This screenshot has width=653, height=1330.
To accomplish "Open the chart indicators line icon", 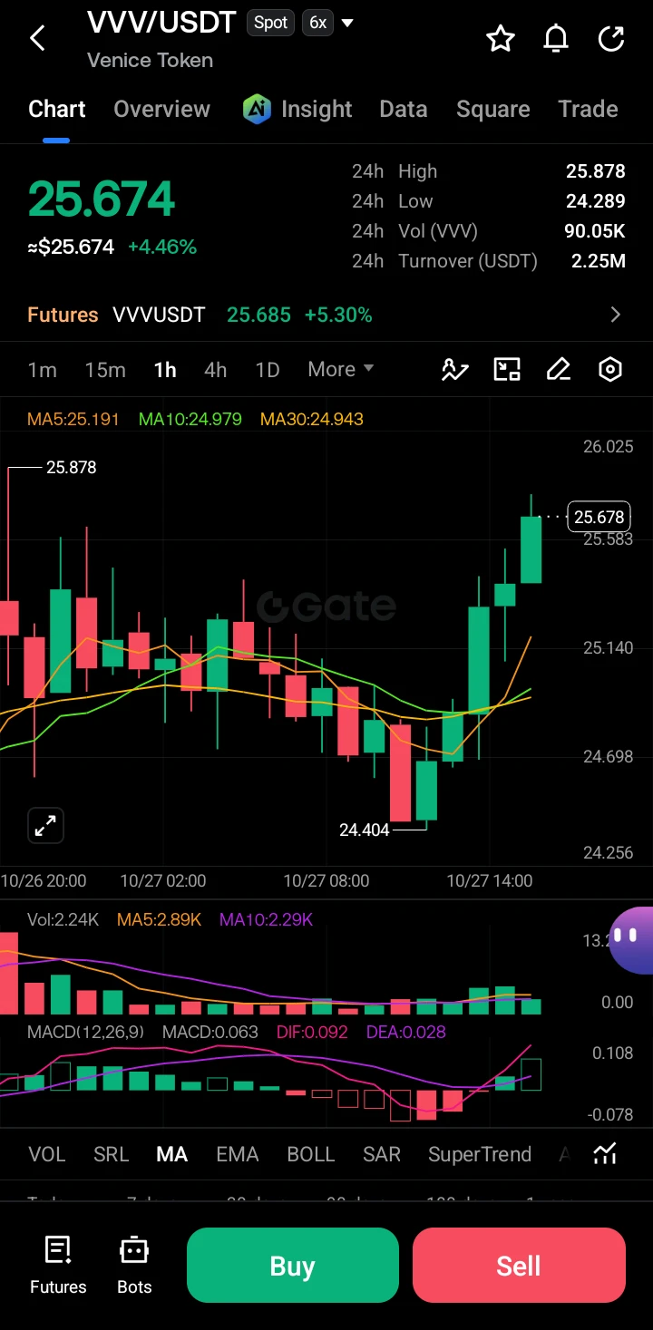I will pyautogui.click(x=455, y=369).
